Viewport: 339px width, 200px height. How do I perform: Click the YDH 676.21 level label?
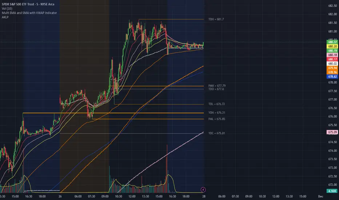pyautogui.click(x=217, y=113)
